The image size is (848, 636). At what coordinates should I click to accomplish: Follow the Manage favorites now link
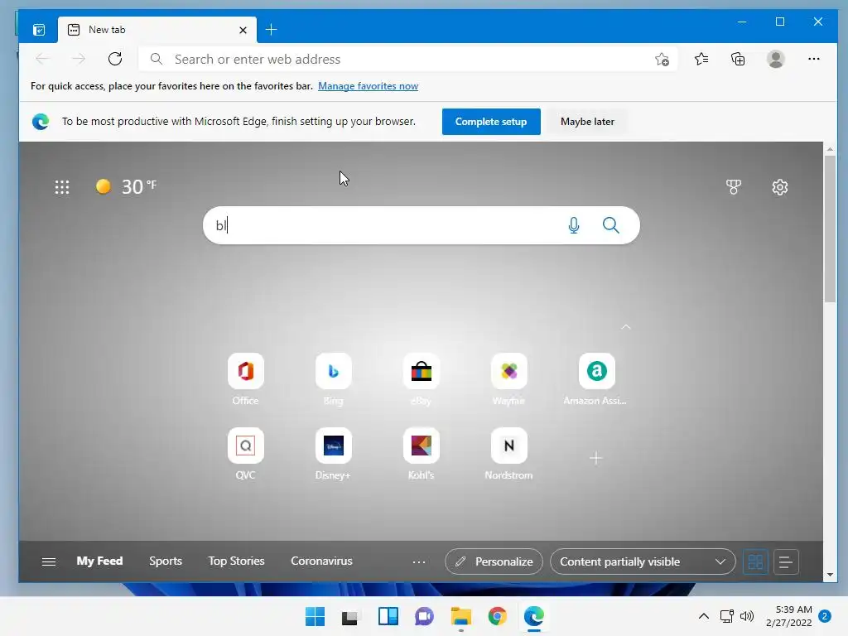[368, 86]
